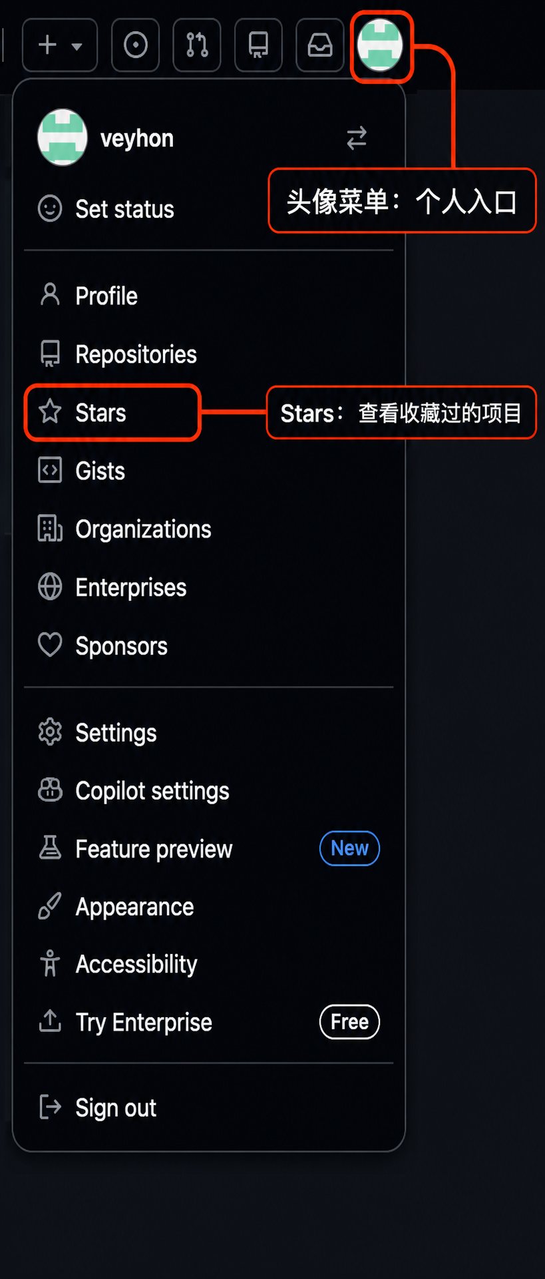Open the Notifications inbox icon
The height and width of the screenshot is (1279, 545).
coord(320,45)
